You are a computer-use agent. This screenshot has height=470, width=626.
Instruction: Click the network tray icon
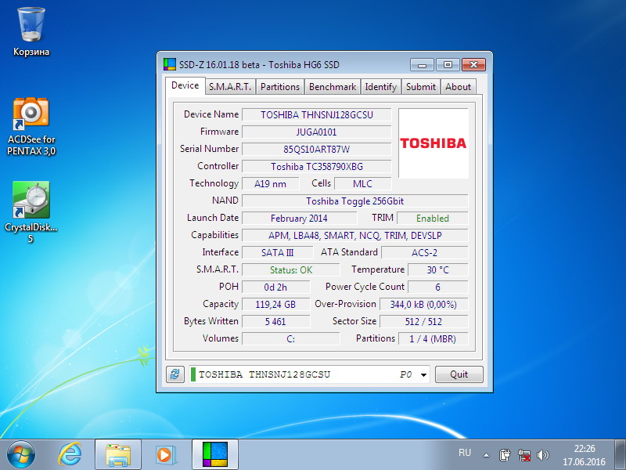tap(523, 455)
